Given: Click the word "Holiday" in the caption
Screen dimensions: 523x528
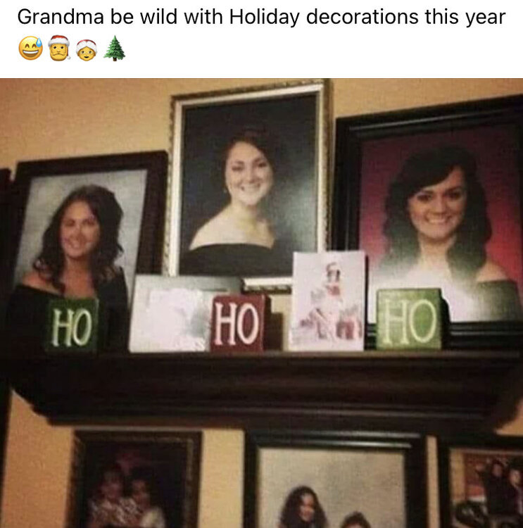Looking at the screenshot, I should pyautogui.click(x=265, y=18).
